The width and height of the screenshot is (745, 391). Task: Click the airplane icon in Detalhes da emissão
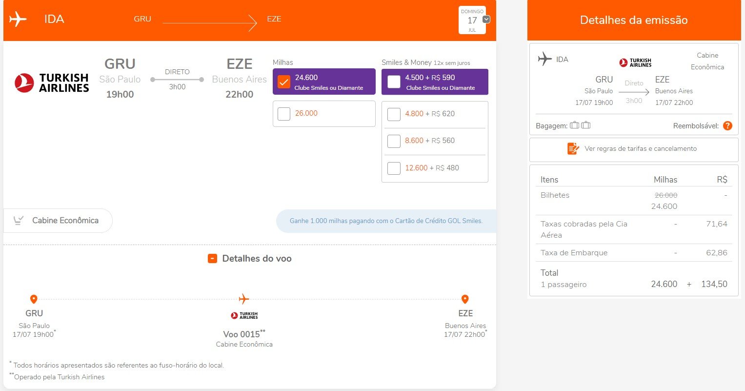[545, 59]
